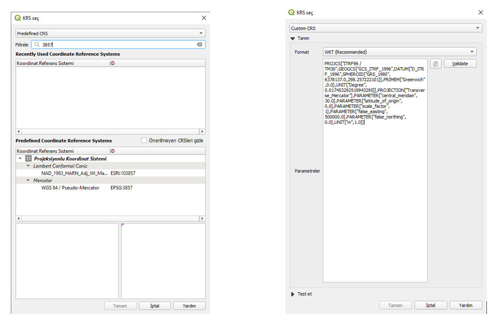Click the EPSG:3857 ID cell
The width and height of the screenshot is (501, 321).
(x=121, y=188)
